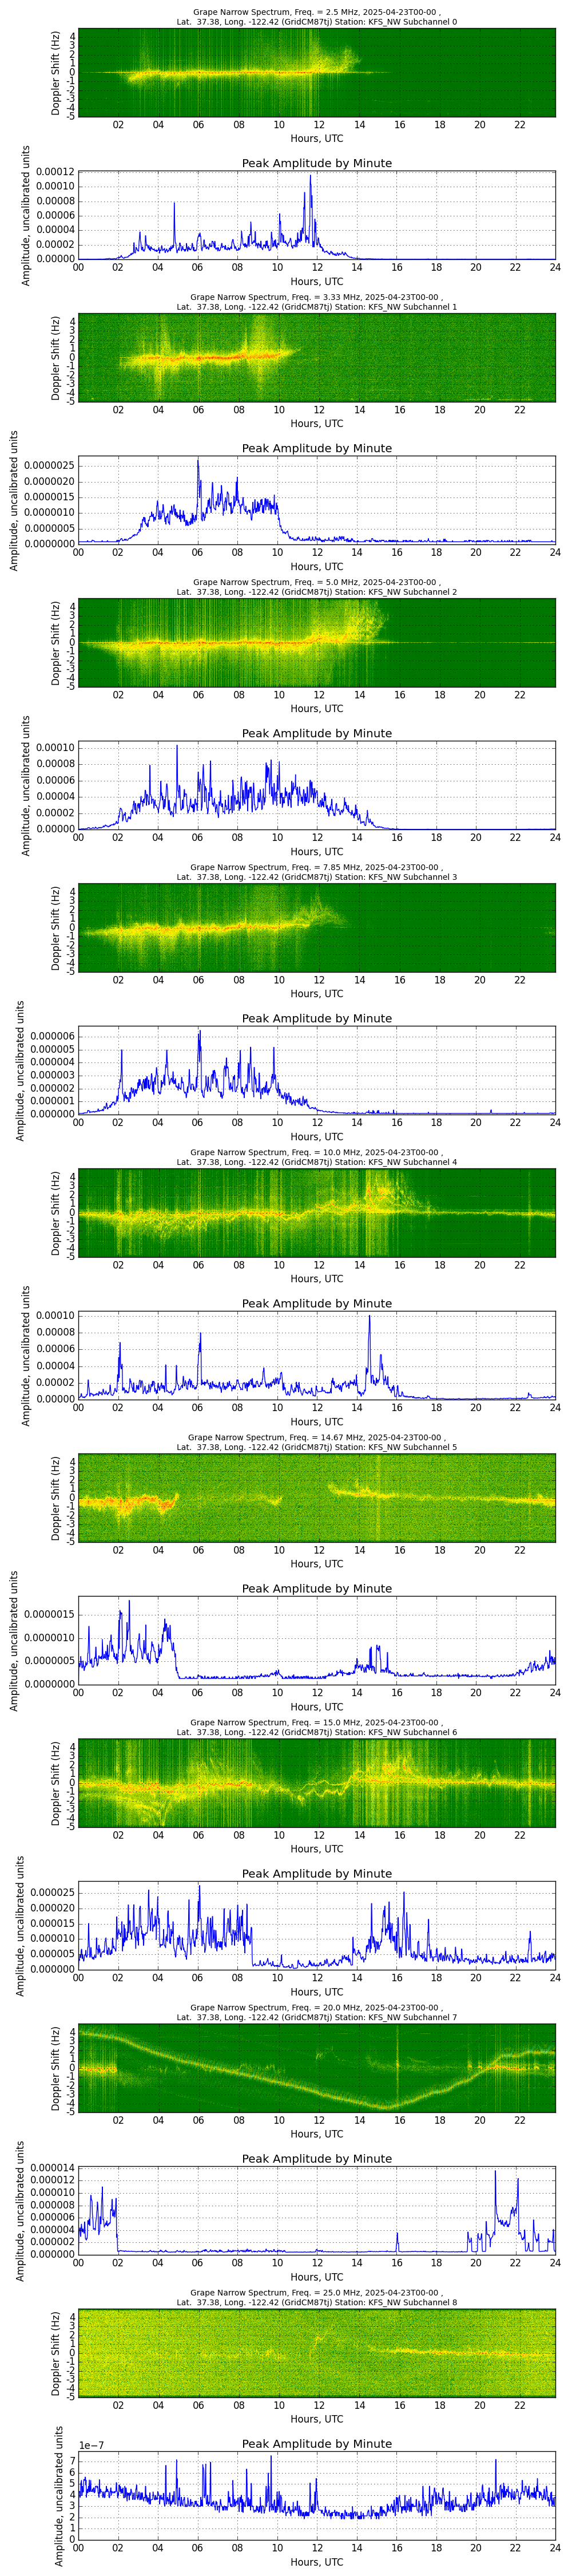This screenshot has height=2576, width=572.
Task: Select the 14.67 MHz Doppler spectrogram image
Action: click(316, 1497)
